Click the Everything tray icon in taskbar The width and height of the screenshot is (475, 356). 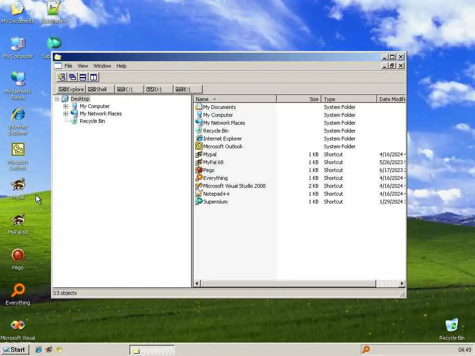(x=366, y=350)
